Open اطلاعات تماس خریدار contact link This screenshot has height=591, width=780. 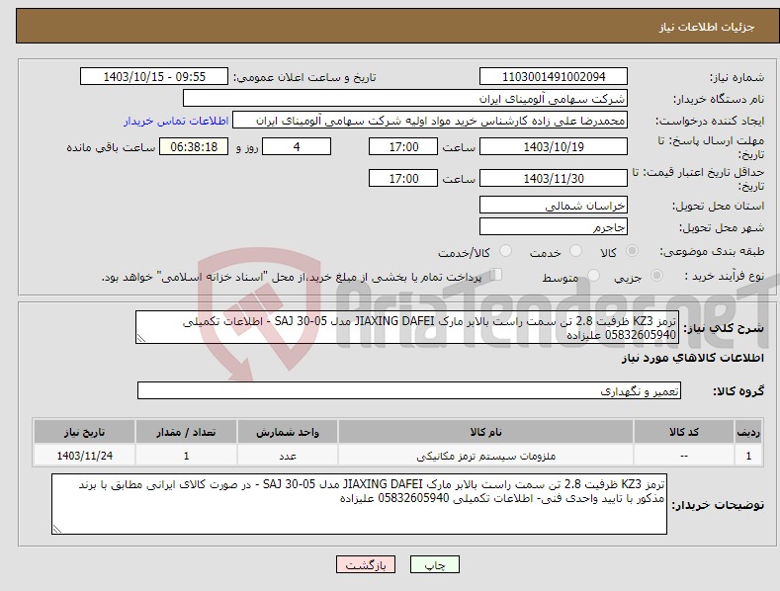[x=176, y=121]
